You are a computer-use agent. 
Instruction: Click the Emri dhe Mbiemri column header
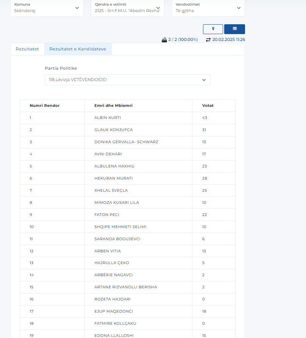pos(113,106)
